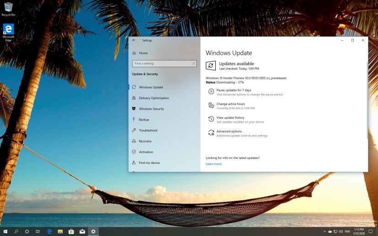Click the large Updates available refresh icon

211,65
